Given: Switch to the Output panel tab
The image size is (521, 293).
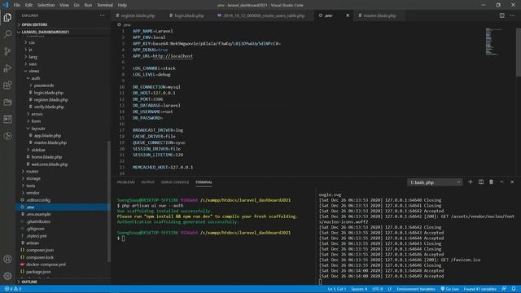Looking at the screenshot, I should (148, 182).
